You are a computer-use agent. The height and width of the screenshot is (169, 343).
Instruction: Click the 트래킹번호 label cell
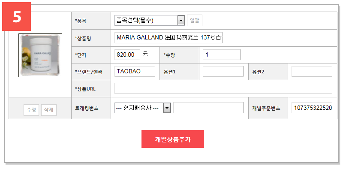tap(91, 108)
